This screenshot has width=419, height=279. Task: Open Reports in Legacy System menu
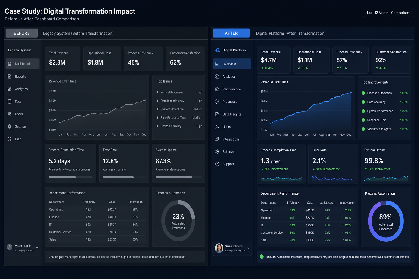coord(22,77)
